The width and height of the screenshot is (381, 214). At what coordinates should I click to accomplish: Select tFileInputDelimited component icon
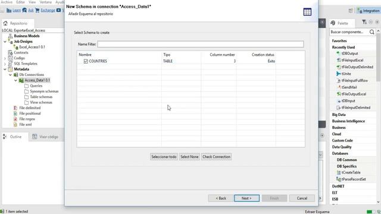point(338,108)
